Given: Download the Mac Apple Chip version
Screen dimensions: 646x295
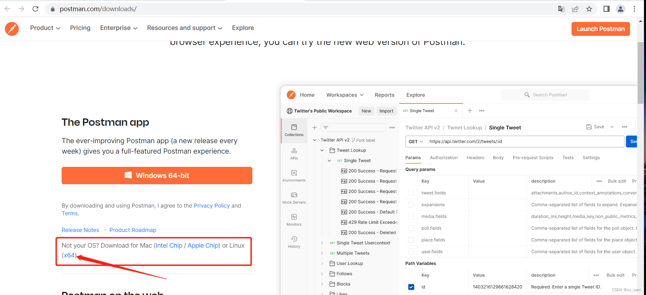Looking at the screenshot, I should point(203,246).
